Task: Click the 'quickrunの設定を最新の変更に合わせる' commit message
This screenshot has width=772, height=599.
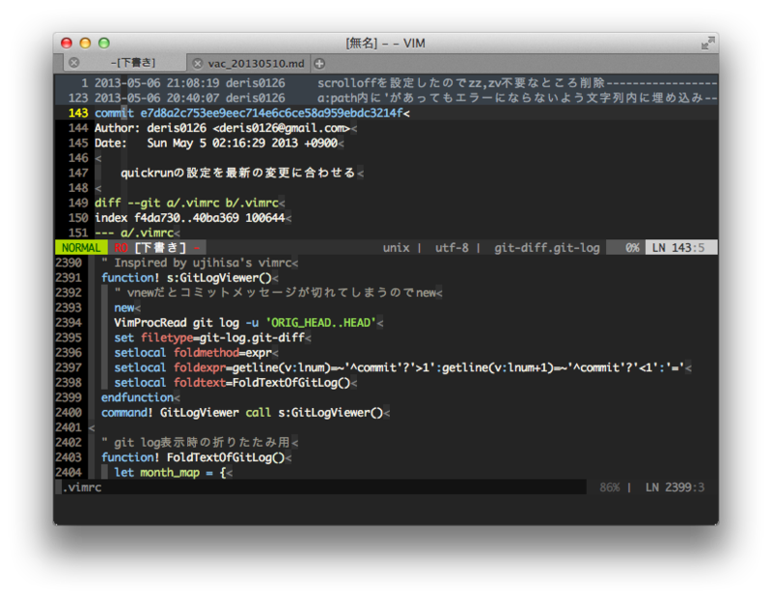Action: pyautogui.click(x=237, y=173)
